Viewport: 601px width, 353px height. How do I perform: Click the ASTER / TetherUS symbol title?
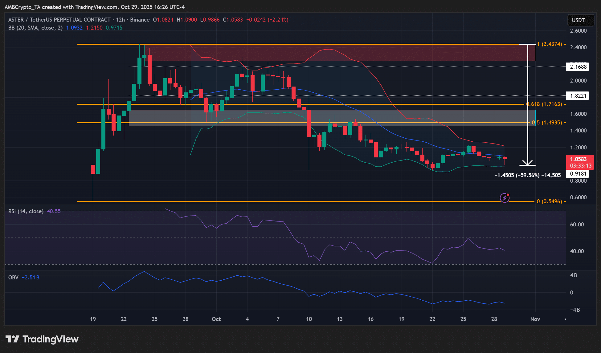(59, 20)
